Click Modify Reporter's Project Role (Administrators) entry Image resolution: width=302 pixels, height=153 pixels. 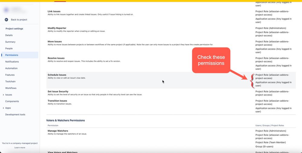coord(271,28)
